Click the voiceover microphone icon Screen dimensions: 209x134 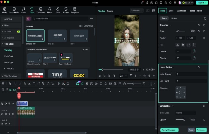pos(106,84)
